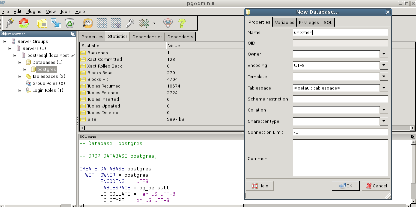The width and height of the screenshot is (416, 207).
Task: Click OK to create the database
Action: (x=346, y=186)
